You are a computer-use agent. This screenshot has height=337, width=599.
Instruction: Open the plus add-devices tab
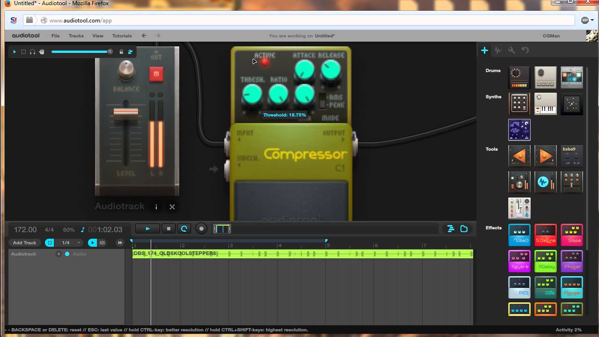pos(484,50)
